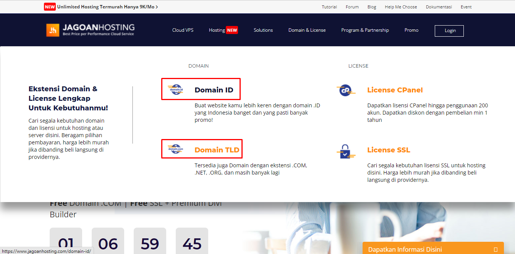Click the red NEW badge in top banner

point(50,7)
